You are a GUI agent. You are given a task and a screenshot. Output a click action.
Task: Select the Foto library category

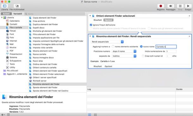click(12, 38)
